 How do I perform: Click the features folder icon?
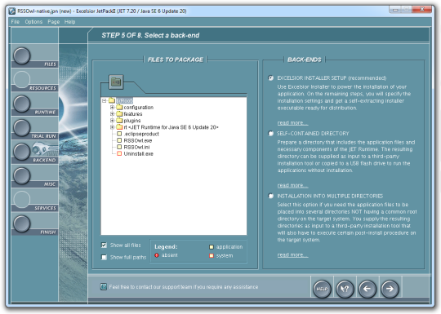(119, 113)
